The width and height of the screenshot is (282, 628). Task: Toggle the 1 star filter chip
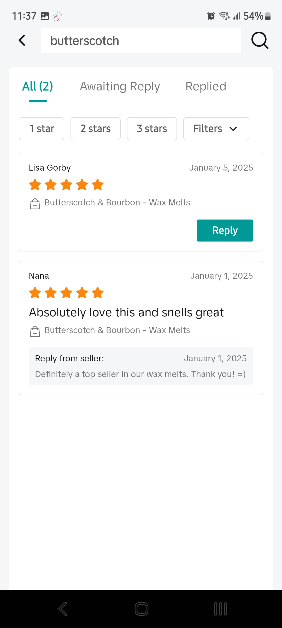tap(42, 129)
